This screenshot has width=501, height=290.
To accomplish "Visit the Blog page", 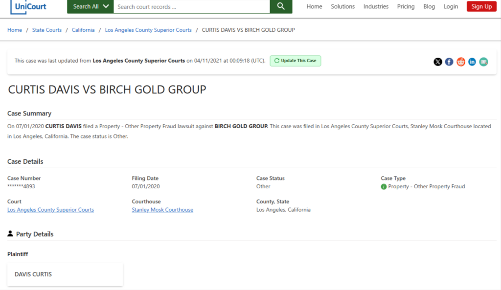I will (429, 6).
